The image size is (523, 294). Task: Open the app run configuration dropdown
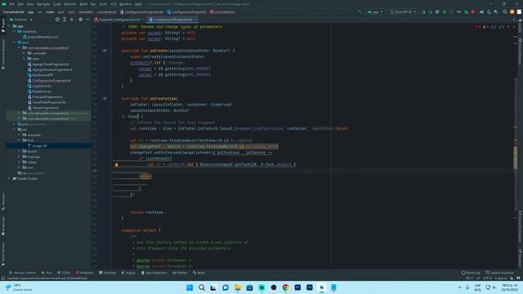pos(375,12)
